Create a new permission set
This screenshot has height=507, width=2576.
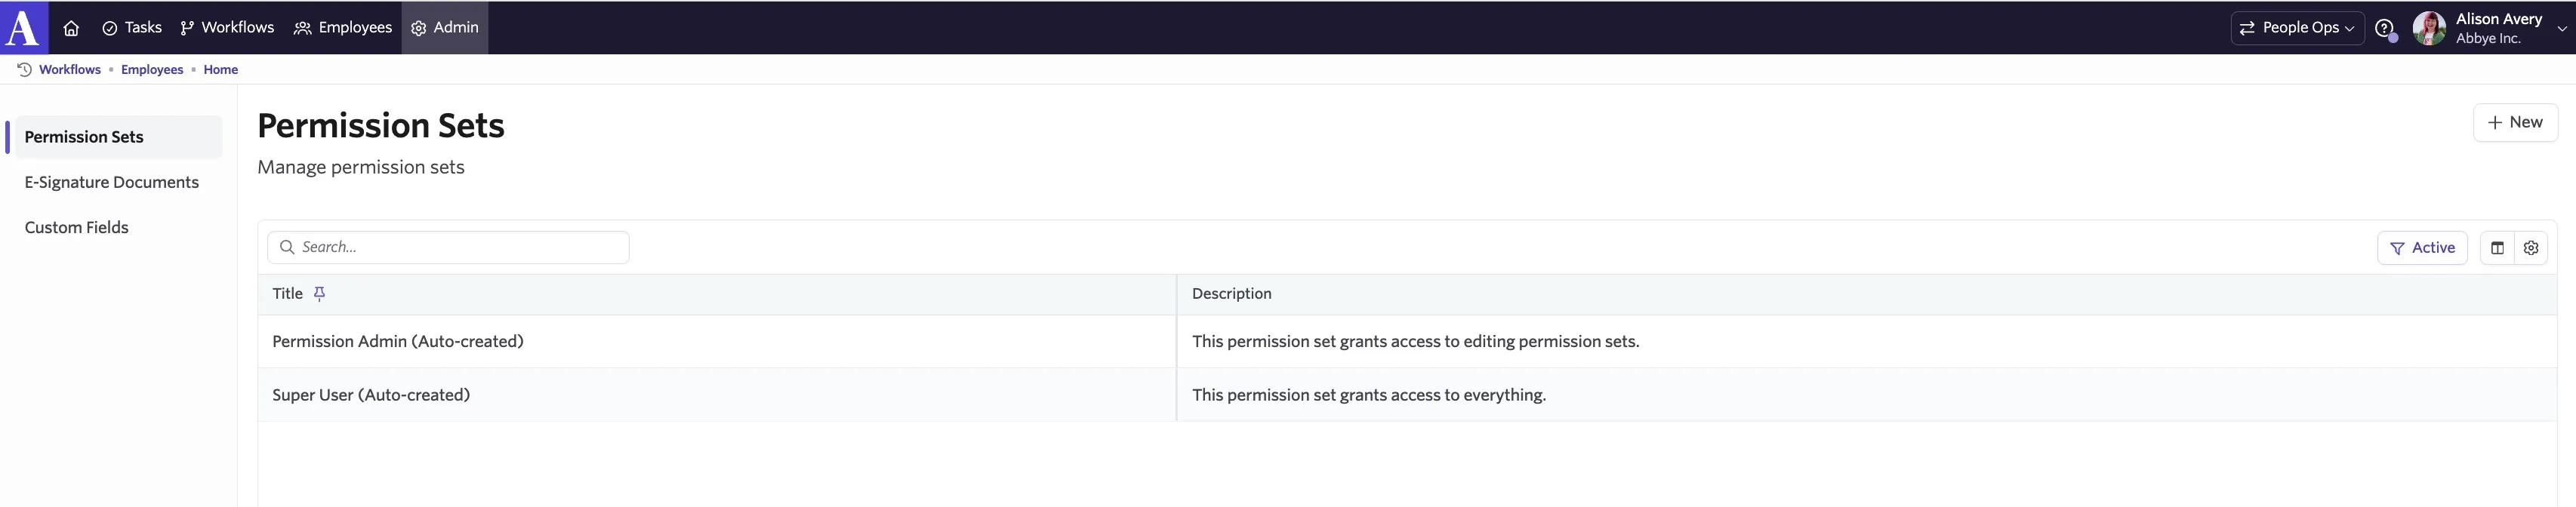pyautogui.click(x=2515, y=122)
